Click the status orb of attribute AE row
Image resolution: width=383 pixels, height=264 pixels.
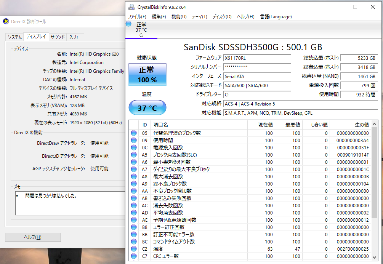point(134,220)
